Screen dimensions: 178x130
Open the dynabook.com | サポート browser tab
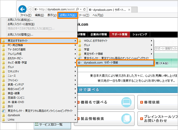coord(109,10)
